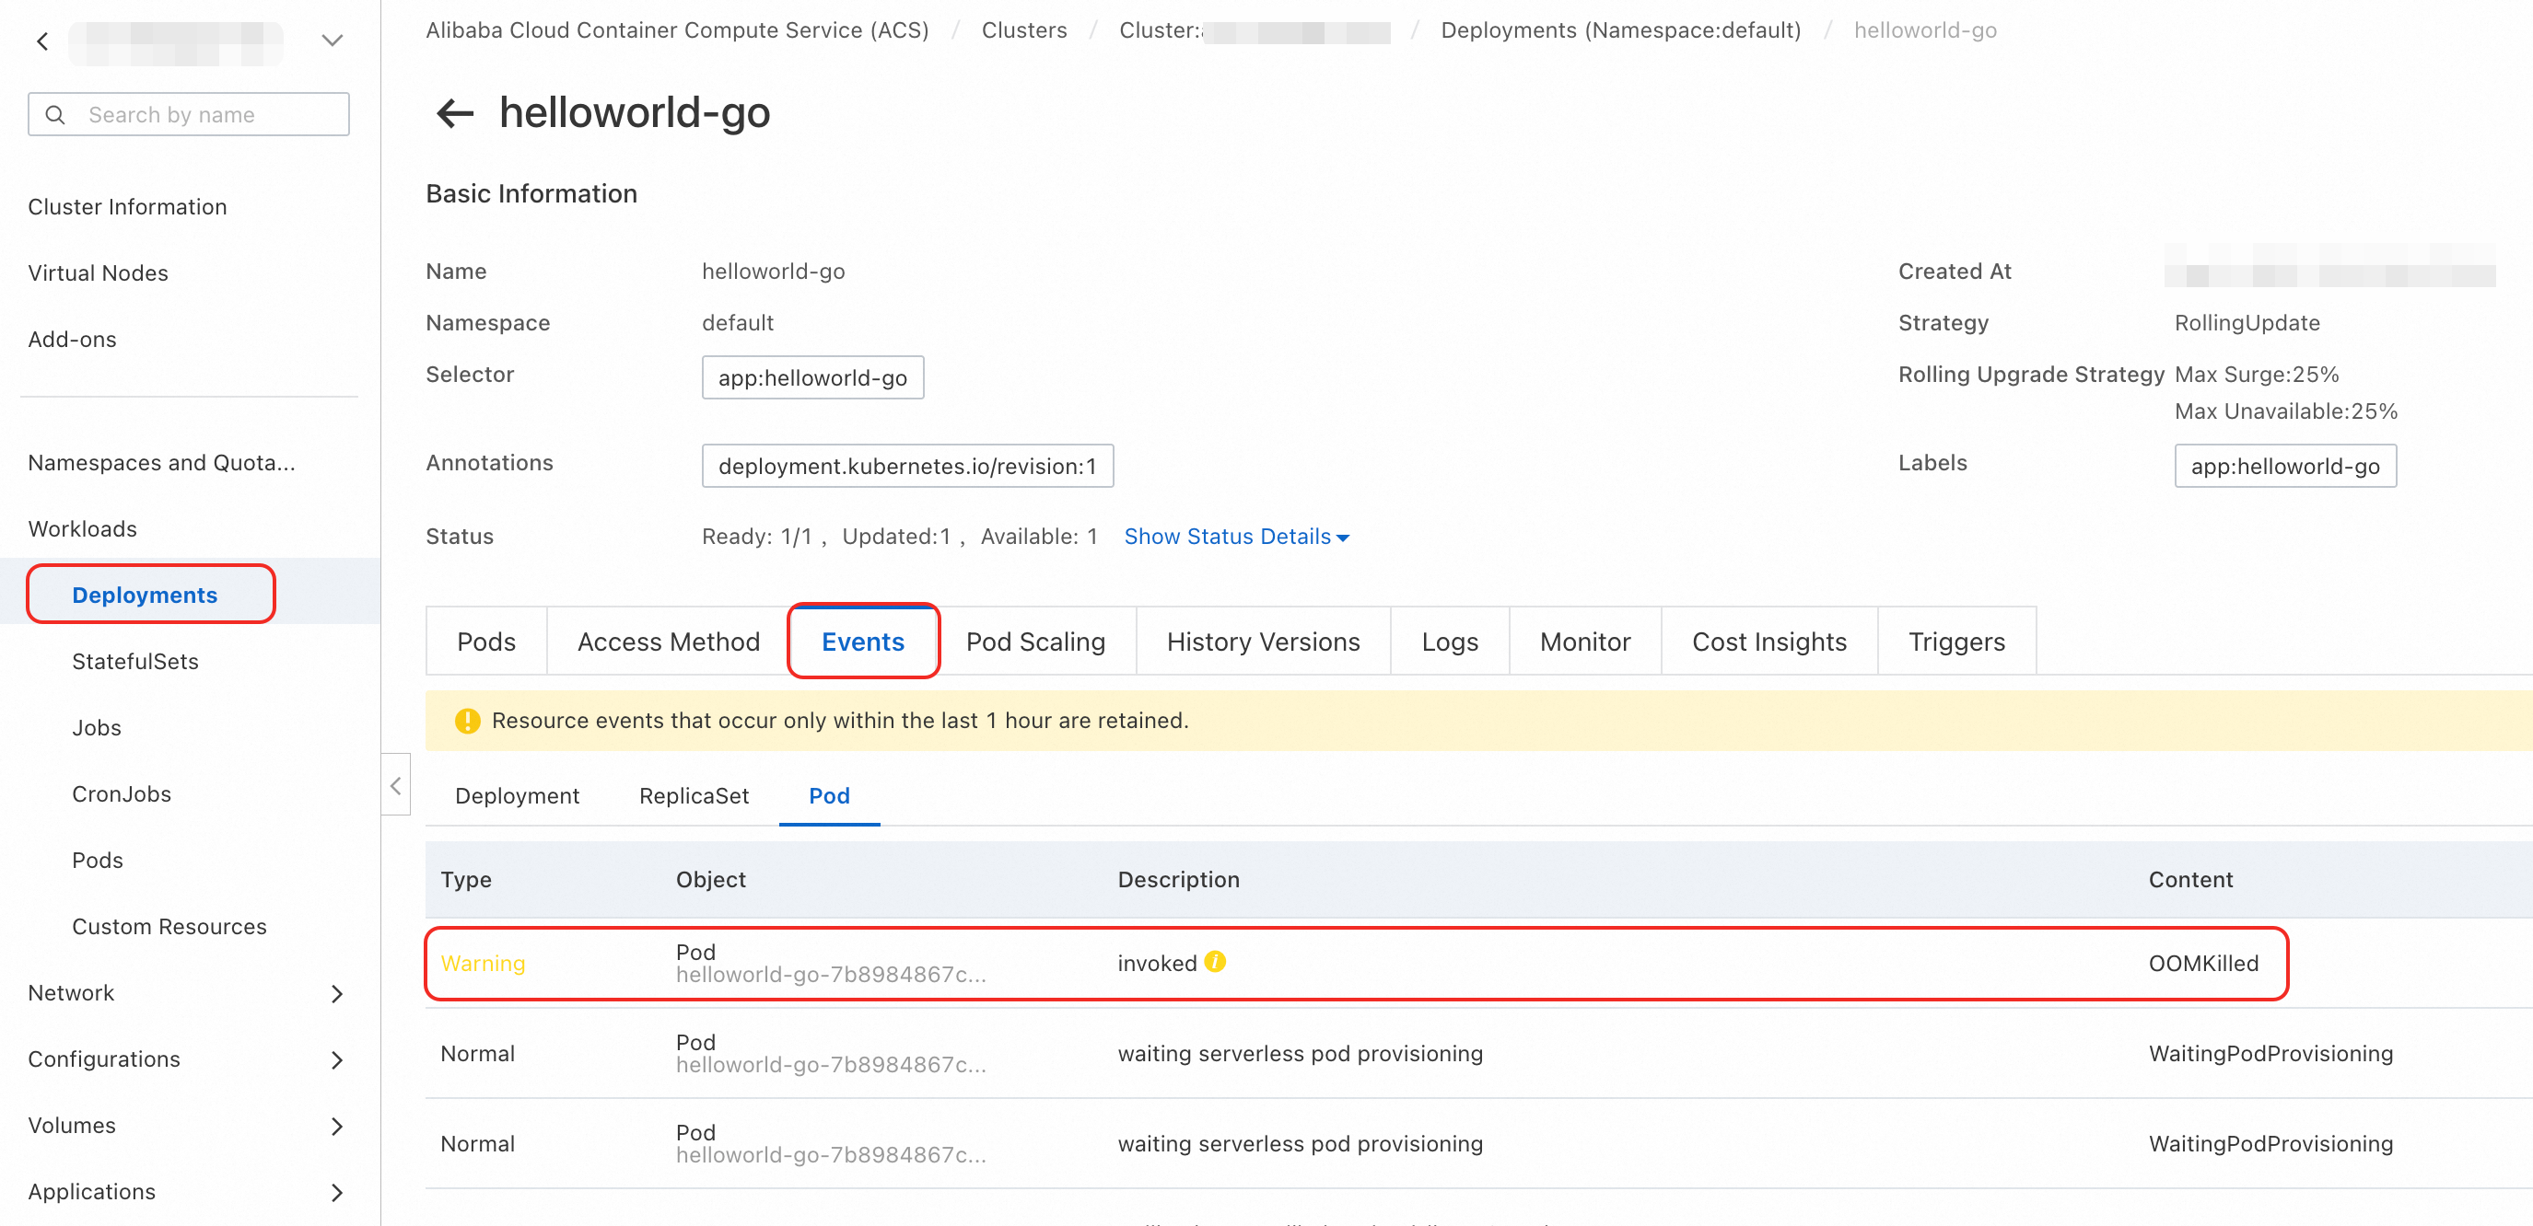The width and height of the screenshot is (2533, 1226).
Task: Open the Cost Insights tab
Action: pyautogui.click(x=1769, y=642)
